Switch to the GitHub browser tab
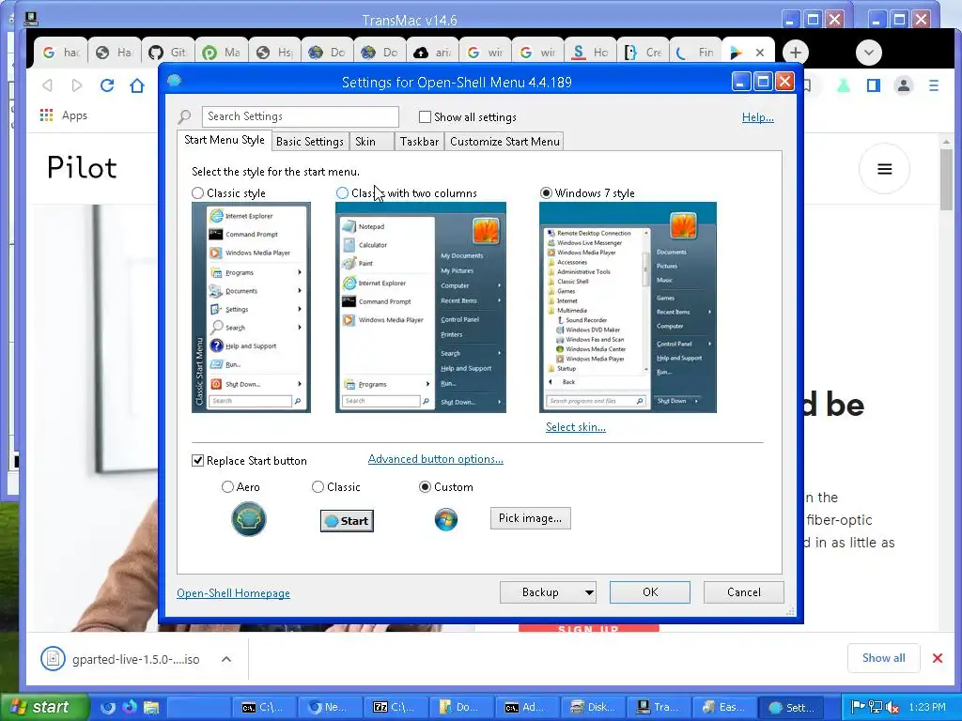 167,53
